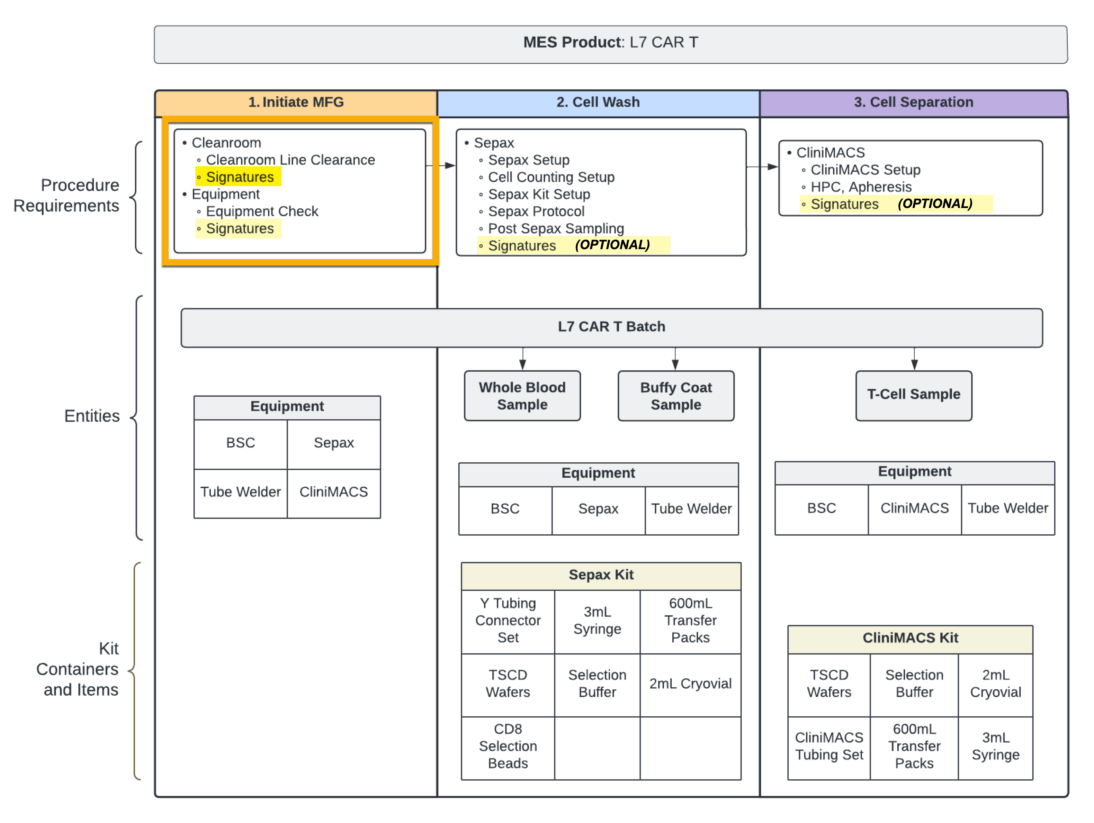Screen dimensions: 1094x823
Task: Click the Kit Containers and Items label
Action: coord(78,669)
